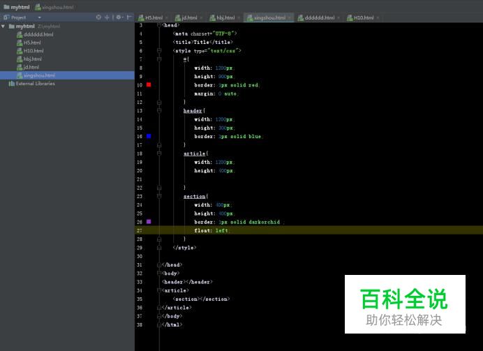Fold the article tag at line 34
This screenshot has width=483, height=351.
point(159,290)
